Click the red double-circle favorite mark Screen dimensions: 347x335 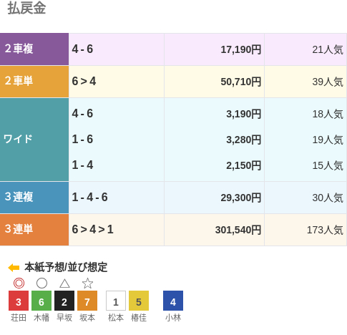(x=19, y=283)
